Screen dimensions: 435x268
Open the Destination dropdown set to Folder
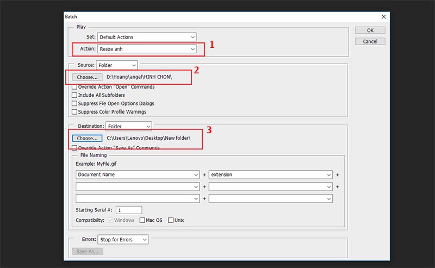click(x=129, y=126)
